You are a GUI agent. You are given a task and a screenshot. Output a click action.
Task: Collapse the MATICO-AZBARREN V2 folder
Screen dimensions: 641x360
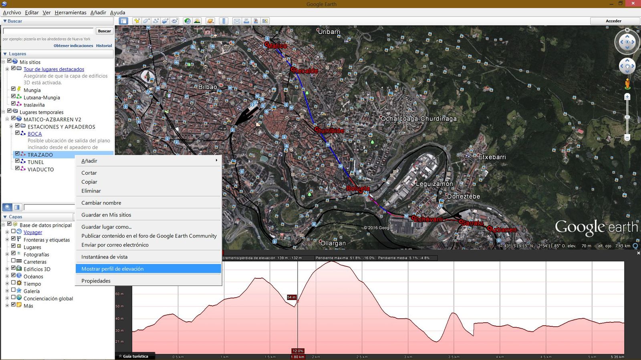point(7,119)
